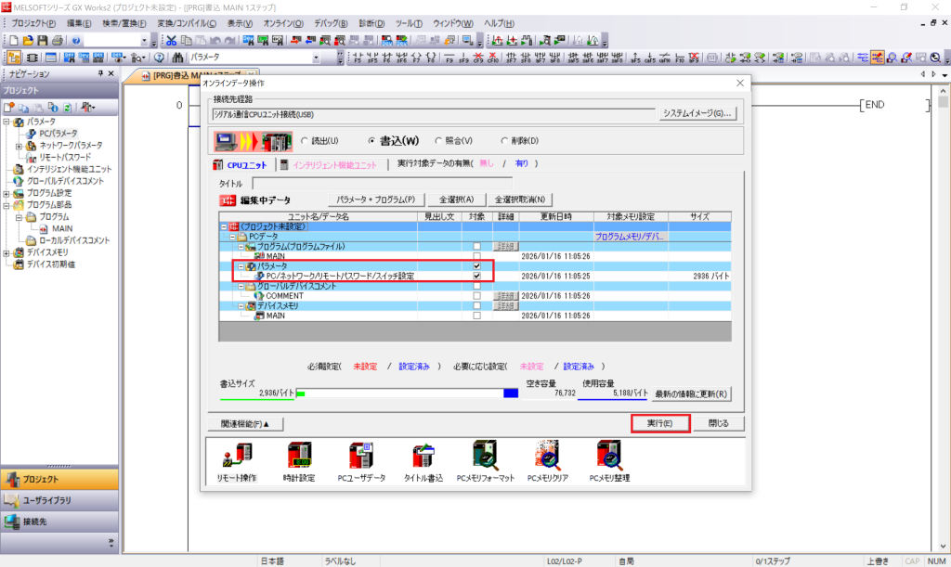Click the save icon in the main toolbar
The height and width of the screenshot is (567, 951).
coord(42,41)
